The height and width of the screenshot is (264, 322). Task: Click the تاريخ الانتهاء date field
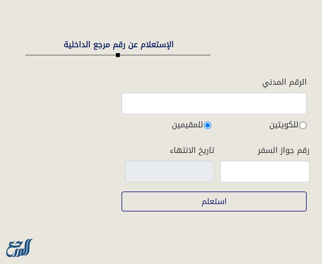(x=169, y=171)
